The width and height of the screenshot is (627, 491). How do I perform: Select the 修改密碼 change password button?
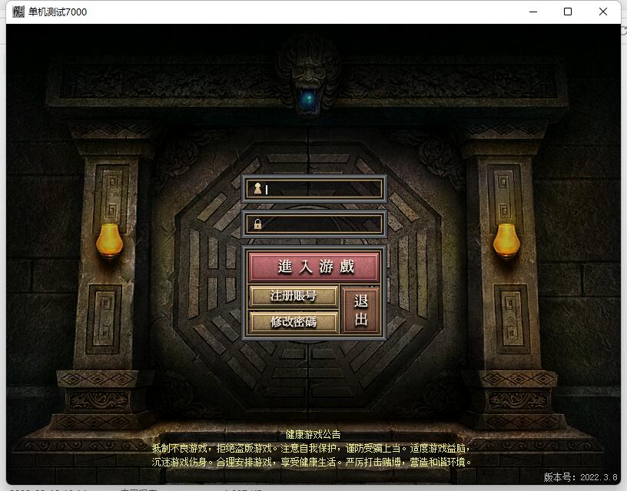pos(293,321)
